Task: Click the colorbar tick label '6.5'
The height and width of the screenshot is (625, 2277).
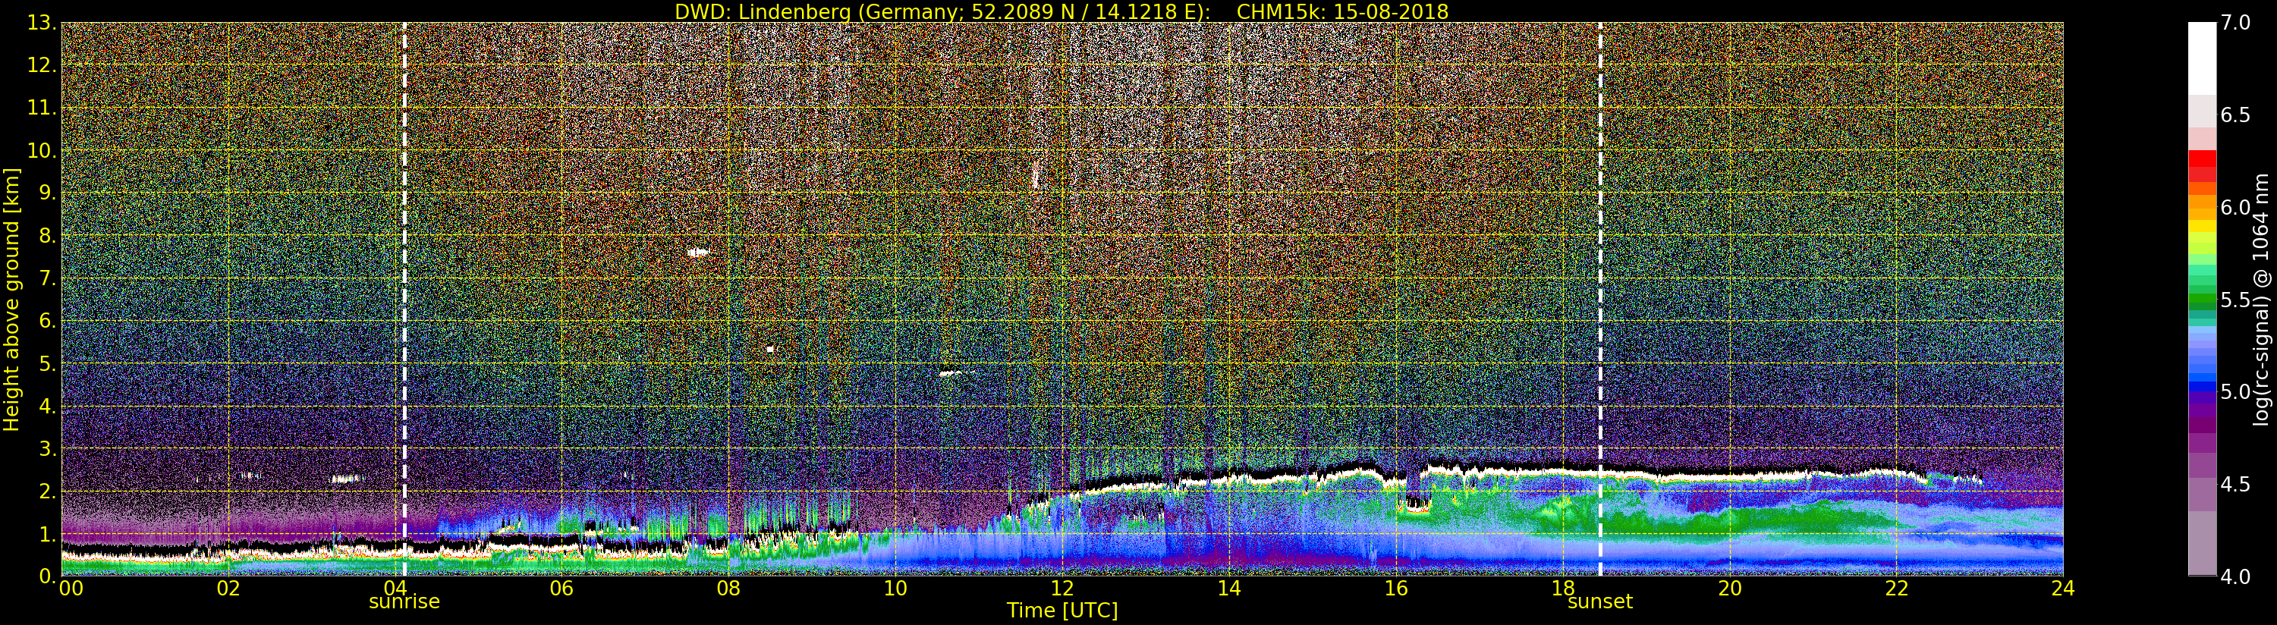Action: tap(2235, 115)
